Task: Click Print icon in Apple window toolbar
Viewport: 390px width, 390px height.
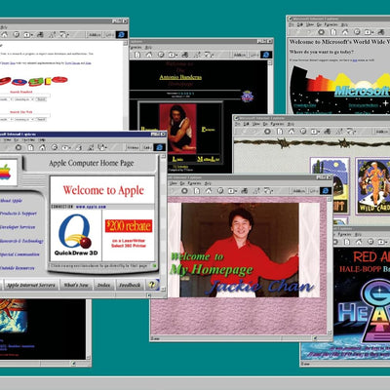Action: (x=79, y=147)
